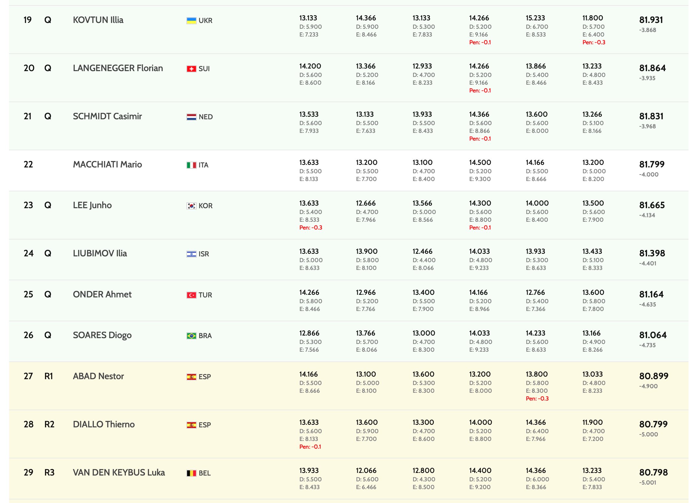Click the Israel flag icon next to ISR
Screen dimensions: 695x503
pos(191,254)
